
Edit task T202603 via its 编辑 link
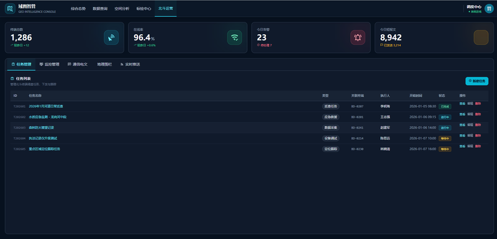470,125
